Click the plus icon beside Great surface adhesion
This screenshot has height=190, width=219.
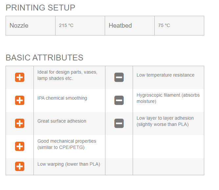[20, 123]
